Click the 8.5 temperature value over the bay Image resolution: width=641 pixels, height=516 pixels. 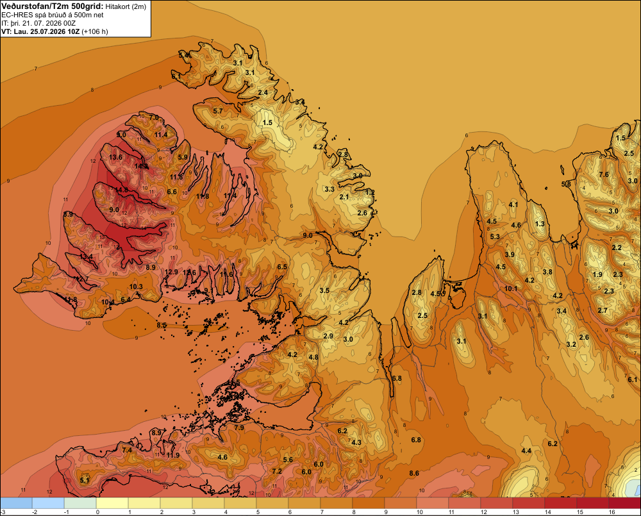click(x=162, y=326)
